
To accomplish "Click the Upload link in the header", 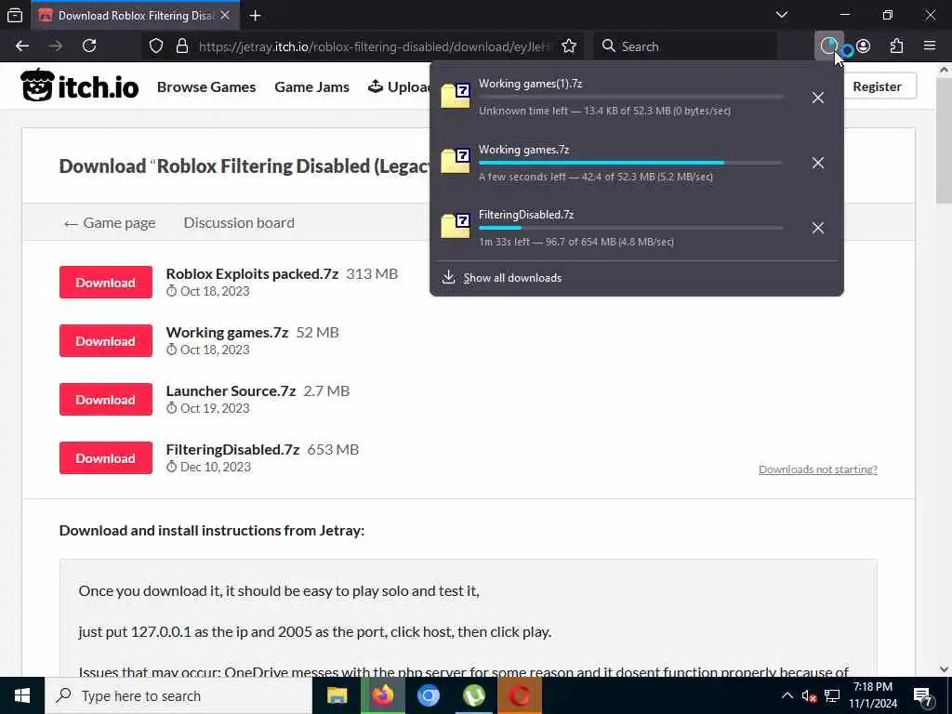I will pos(399,86).
